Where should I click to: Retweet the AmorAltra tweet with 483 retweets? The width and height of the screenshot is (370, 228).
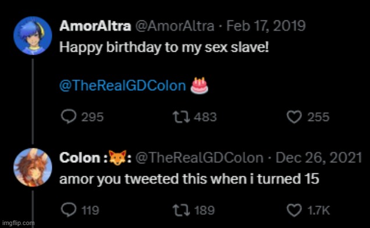coord(182,117)
